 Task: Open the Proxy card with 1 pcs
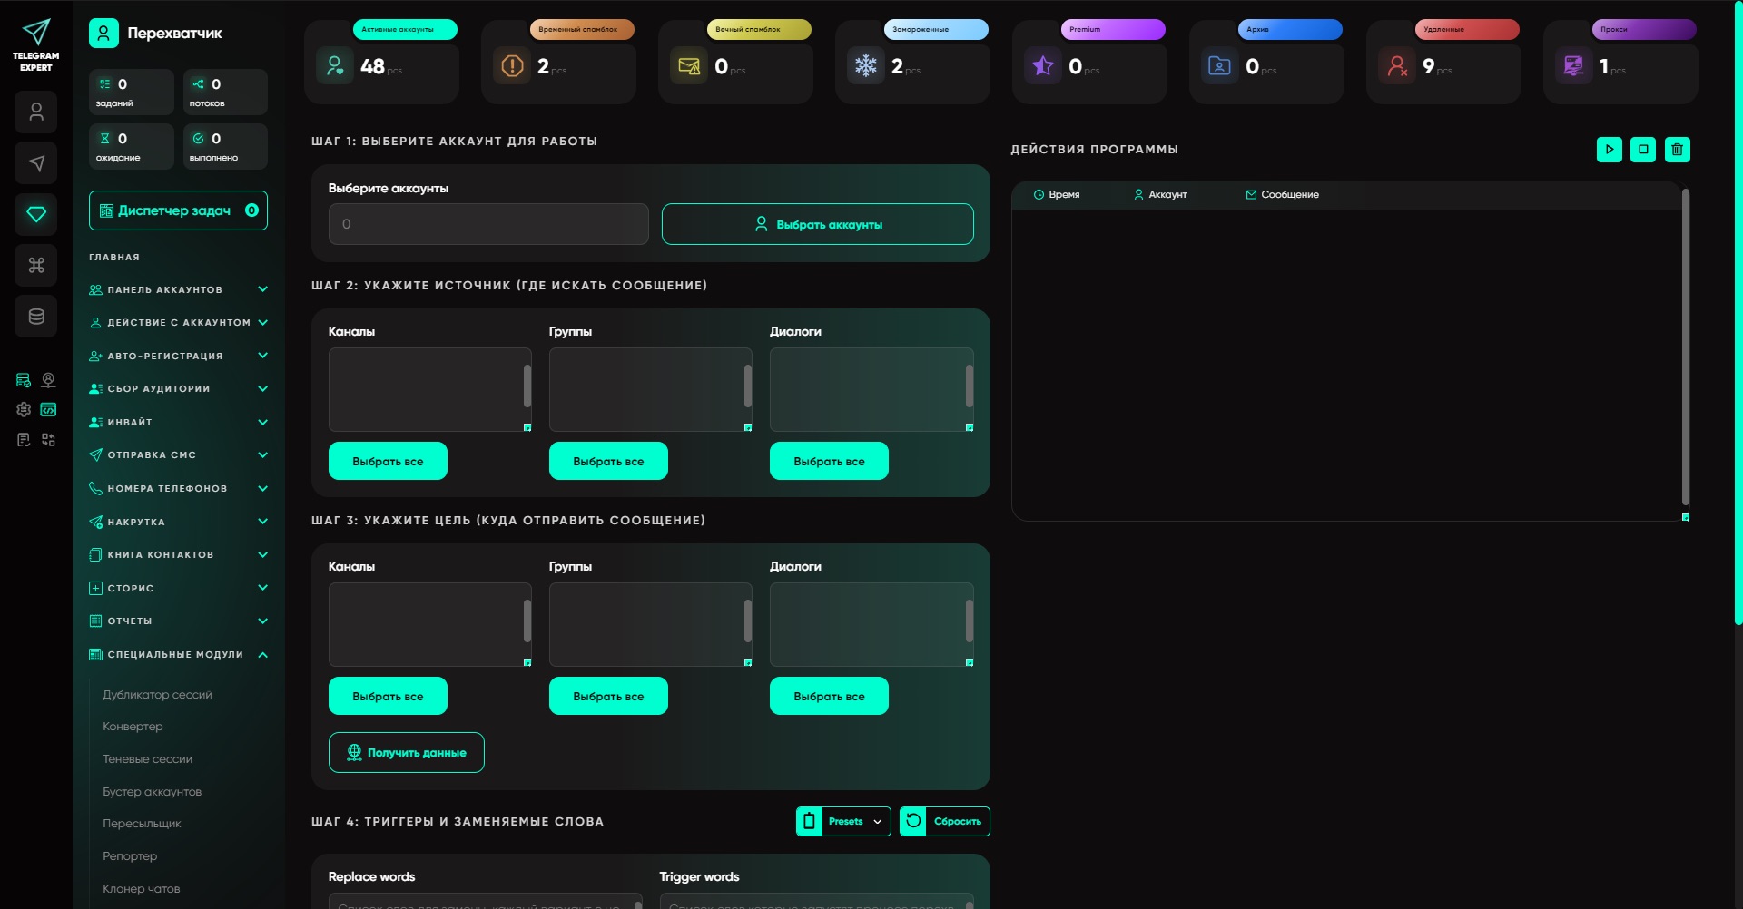pyautogui.click(x=1620, y=62)
